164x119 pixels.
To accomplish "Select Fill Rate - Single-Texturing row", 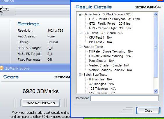I will pyautogui.click(x=111, y=51).
